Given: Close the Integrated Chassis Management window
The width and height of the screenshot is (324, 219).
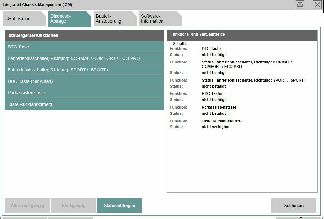Looking at the screenshot, I should click(317, 4).
